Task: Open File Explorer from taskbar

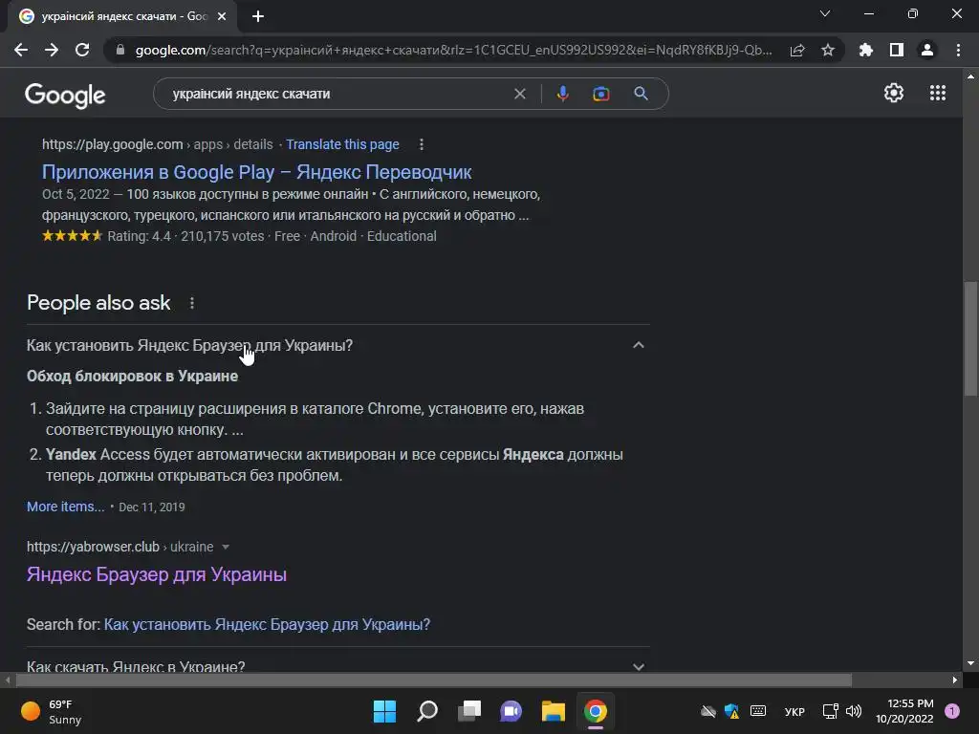Action: tap(554, 711)
